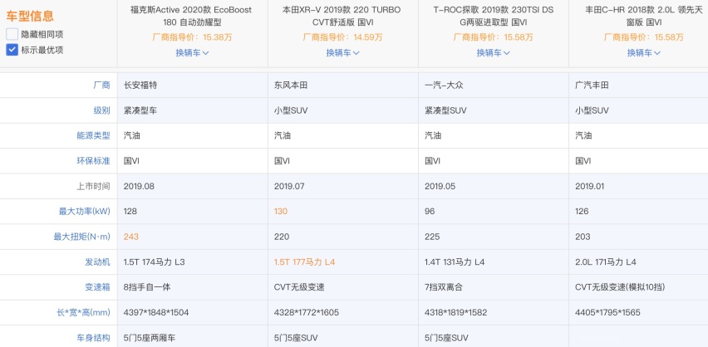
Task: Open 换辆车 dropdown for 本田XR-V
Action: pos(342,53)
